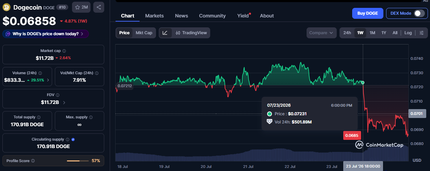
Task: Click Vol/Mkt Cap (24h) info icon
Action: [x=97, y=73]
